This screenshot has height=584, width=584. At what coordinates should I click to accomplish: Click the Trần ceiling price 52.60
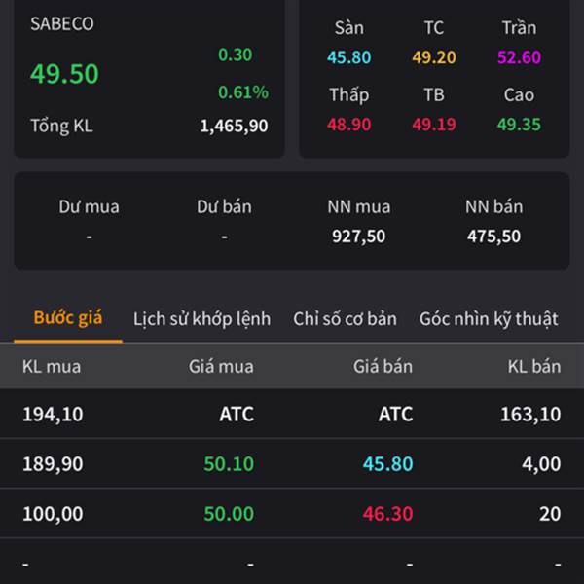coord(519,57)
